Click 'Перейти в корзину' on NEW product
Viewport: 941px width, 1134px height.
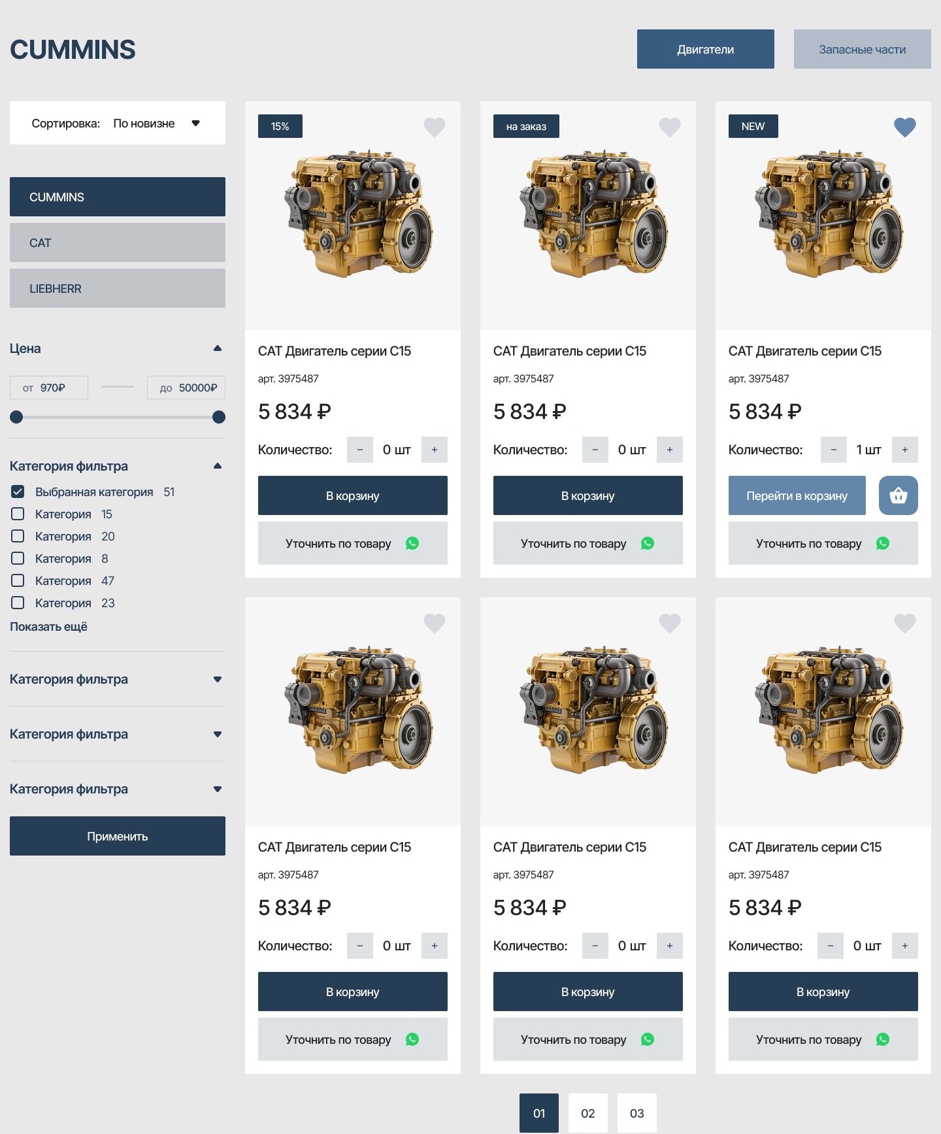797,495
